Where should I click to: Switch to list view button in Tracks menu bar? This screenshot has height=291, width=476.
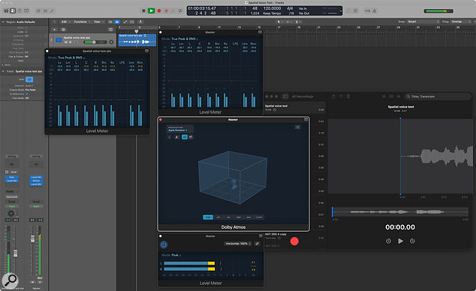(x=111, y=21)
